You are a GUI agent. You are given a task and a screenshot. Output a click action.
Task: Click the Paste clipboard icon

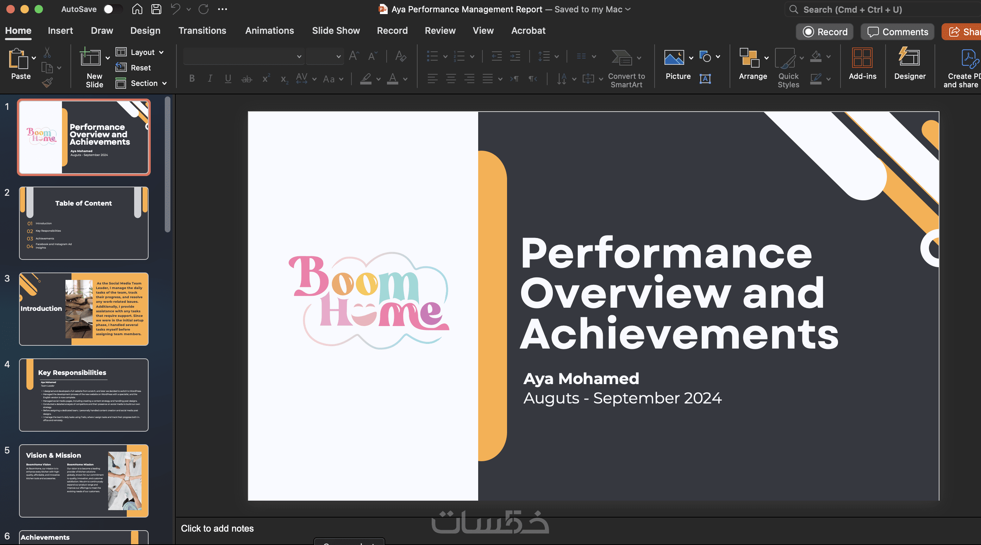[18, 59]
